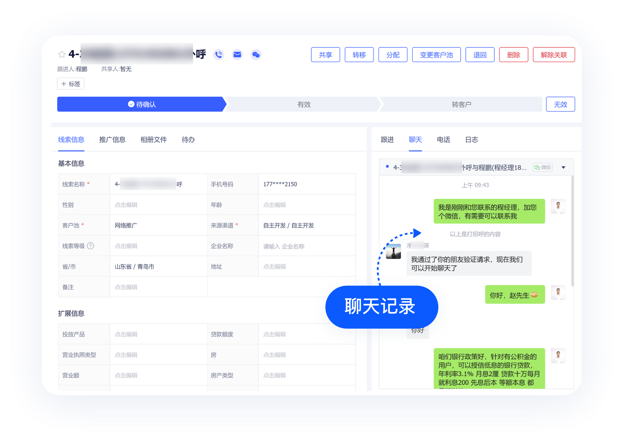The height and width of the screenshot is (443, 623).
Task: Click the chat panel vertical scrollbar
Action: click(572, 231)
